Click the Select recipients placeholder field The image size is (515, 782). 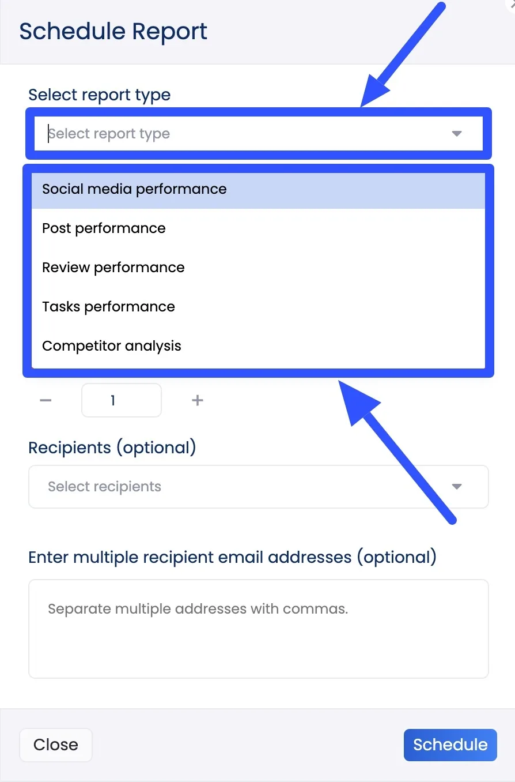(x=173, y=487)
